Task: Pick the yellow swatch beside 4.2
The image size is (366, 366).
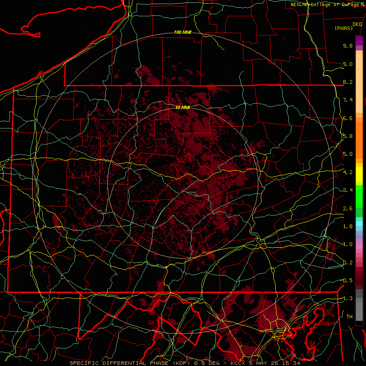Action: coord(359,174)
